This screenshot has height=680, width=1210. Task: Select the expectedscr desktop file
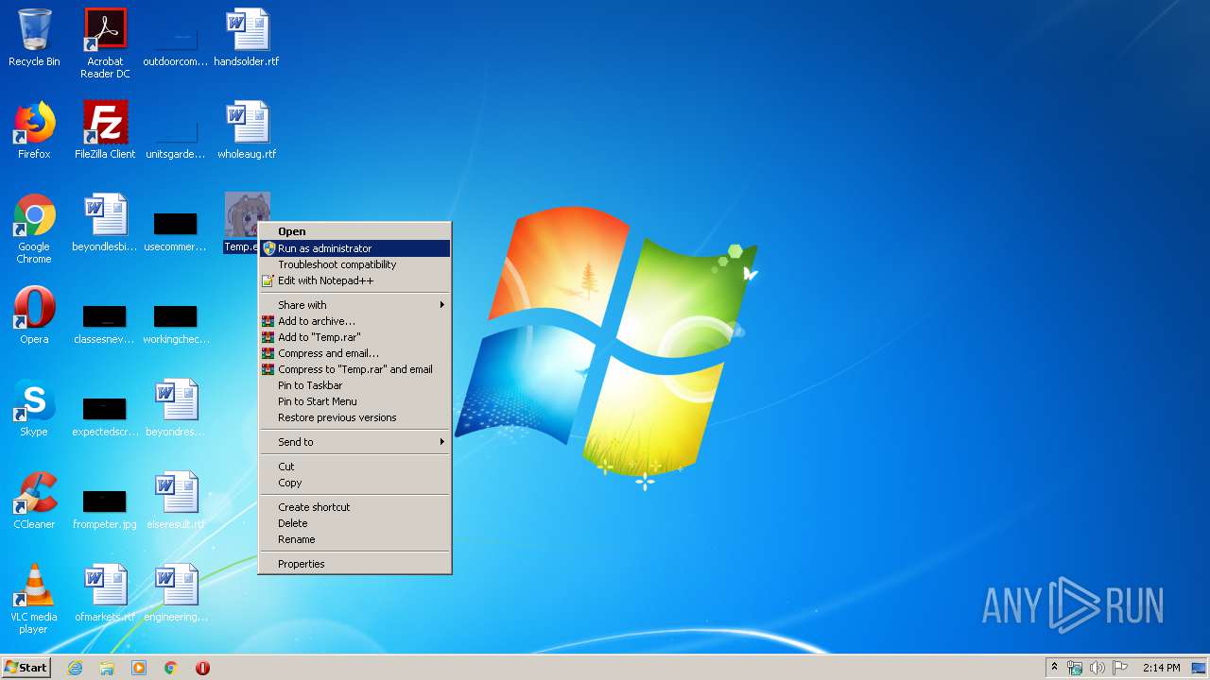[105, 409]
